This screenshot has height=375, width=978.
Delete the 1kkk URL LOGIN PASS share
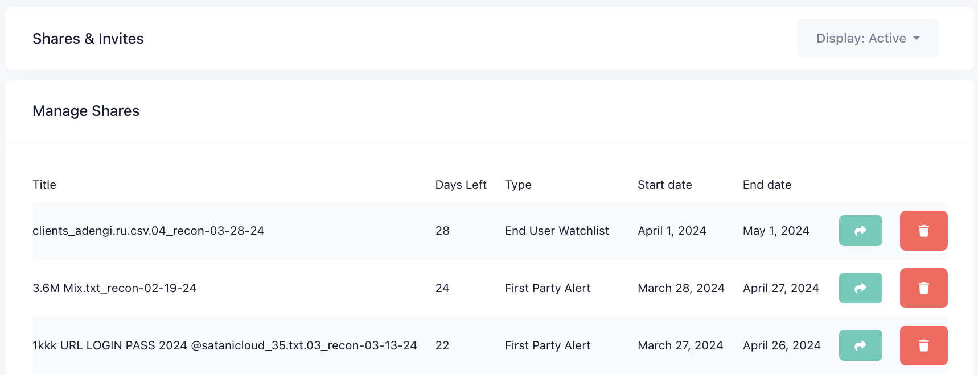(923, 345)
